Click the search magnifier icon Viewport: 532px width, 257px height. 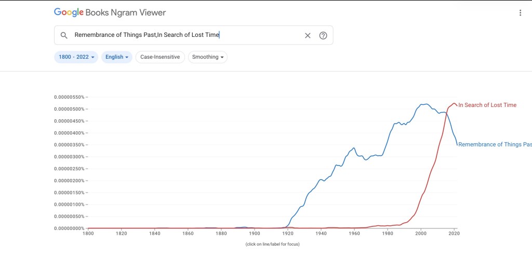coord(64,35)
